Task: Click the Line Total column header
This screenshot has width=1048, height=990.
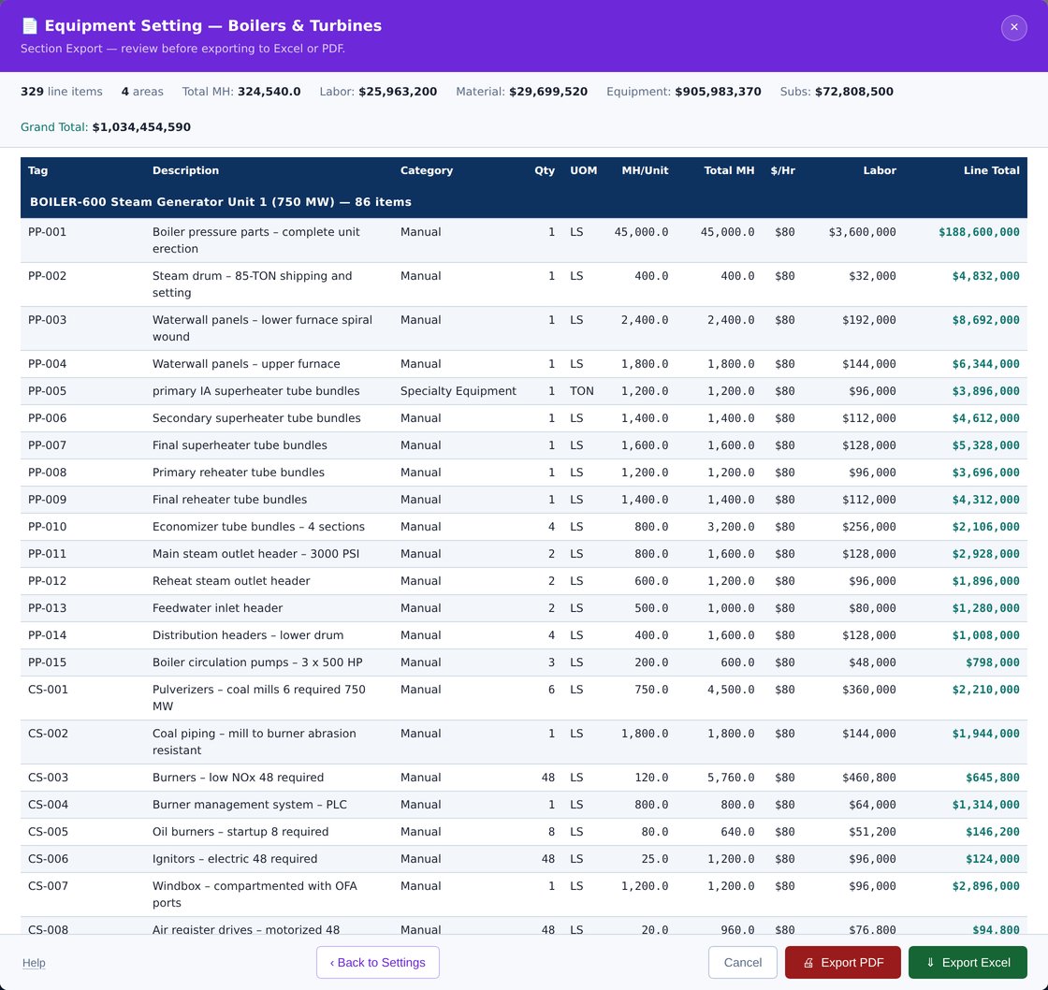Action: (x=991, y=170)
